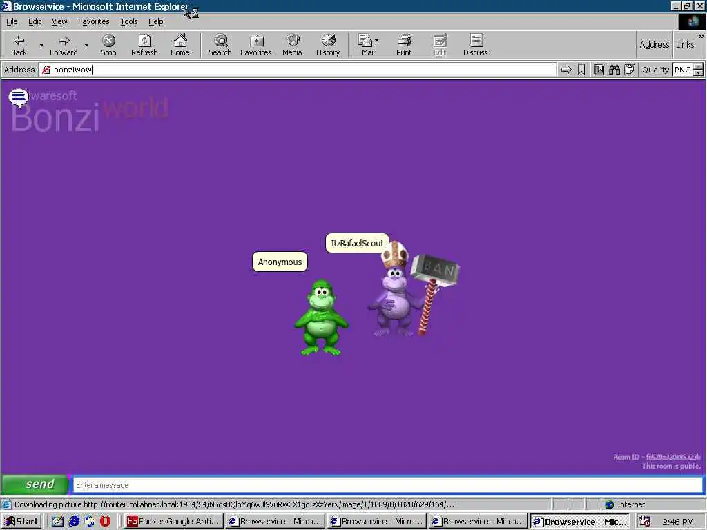
Task: Click the active bold Browservice taskbar button
Action: click(580, 522)
